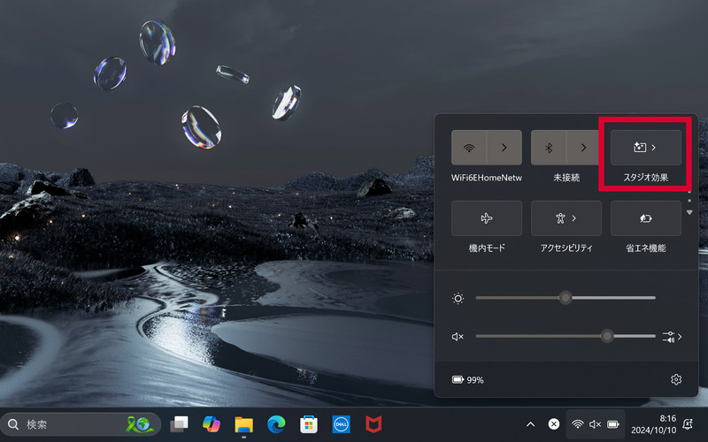Toggle 機内モード airplane mode tile
Screen dimensions: 708x442
tap(486, 218)
